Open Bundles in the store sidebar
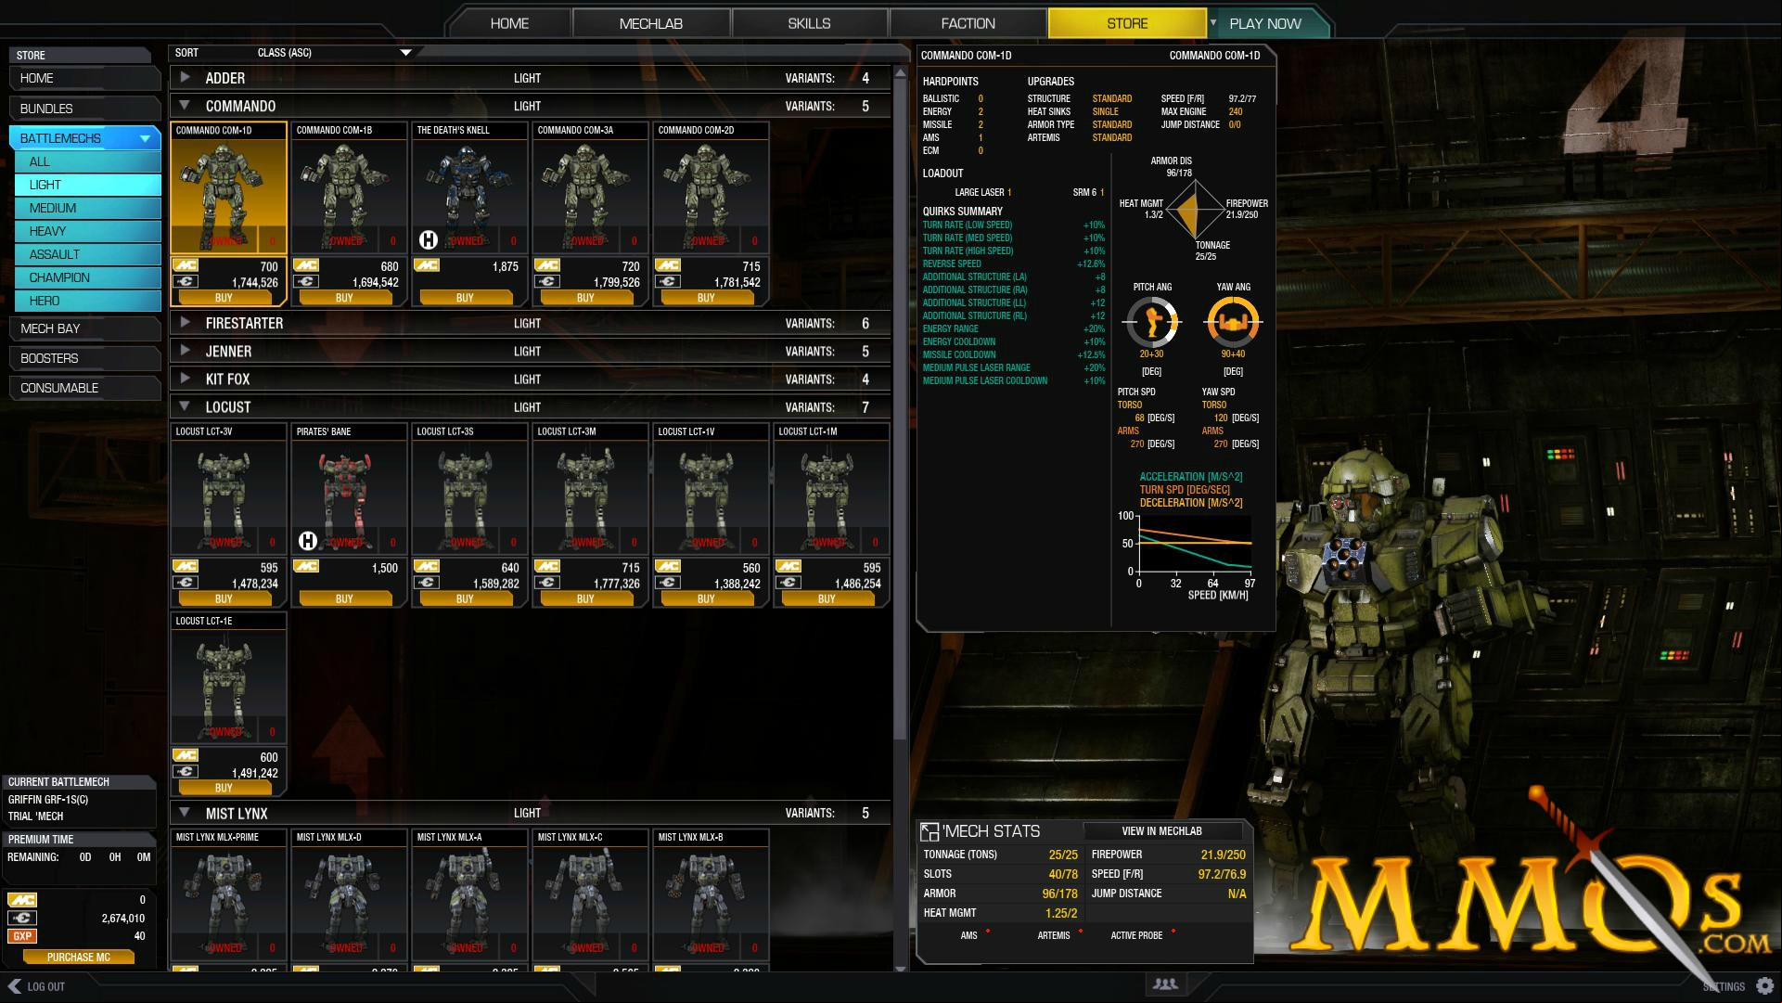 (x=84, y=109)
